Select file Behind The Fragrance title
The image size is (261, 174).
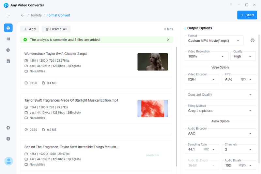[x=72, y=147]
